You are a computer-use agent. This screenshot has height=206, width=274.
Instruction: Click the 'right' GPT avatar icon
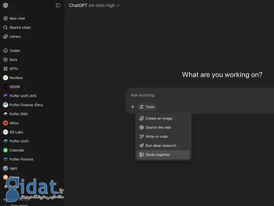tap(5, 168)
